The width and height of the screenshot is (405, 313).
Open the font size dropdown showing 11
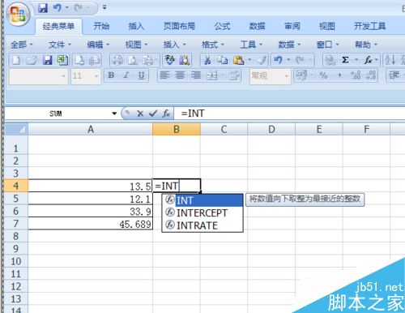click(96, 76)
